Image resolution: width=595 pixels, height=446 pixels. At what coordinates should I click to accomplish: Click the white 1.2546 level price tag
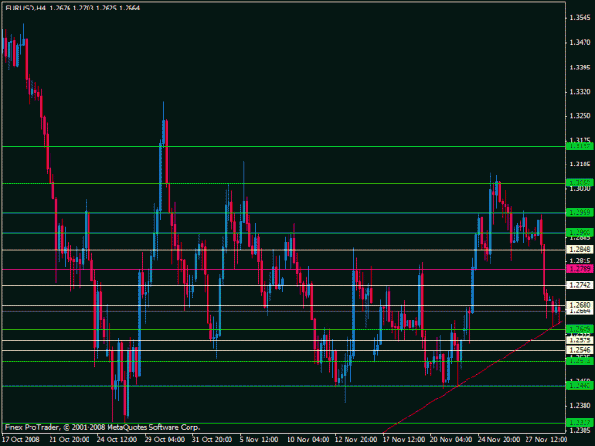coord(580,350)
